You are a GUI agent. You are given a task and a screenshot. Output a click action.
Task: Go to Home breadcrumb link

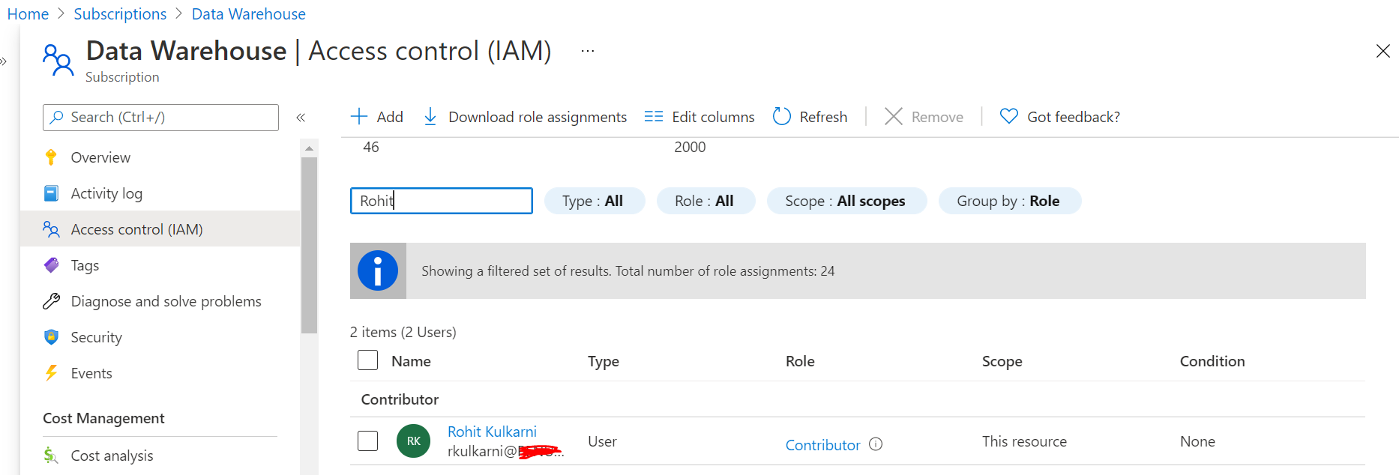point(28,14)
